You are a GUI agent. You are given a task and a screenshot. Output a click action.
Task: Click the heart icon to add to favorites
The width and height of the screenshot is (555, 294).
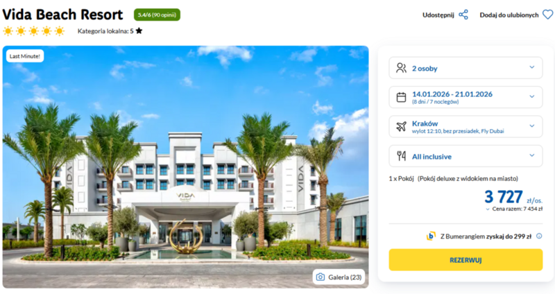click(x=547, y=15)
